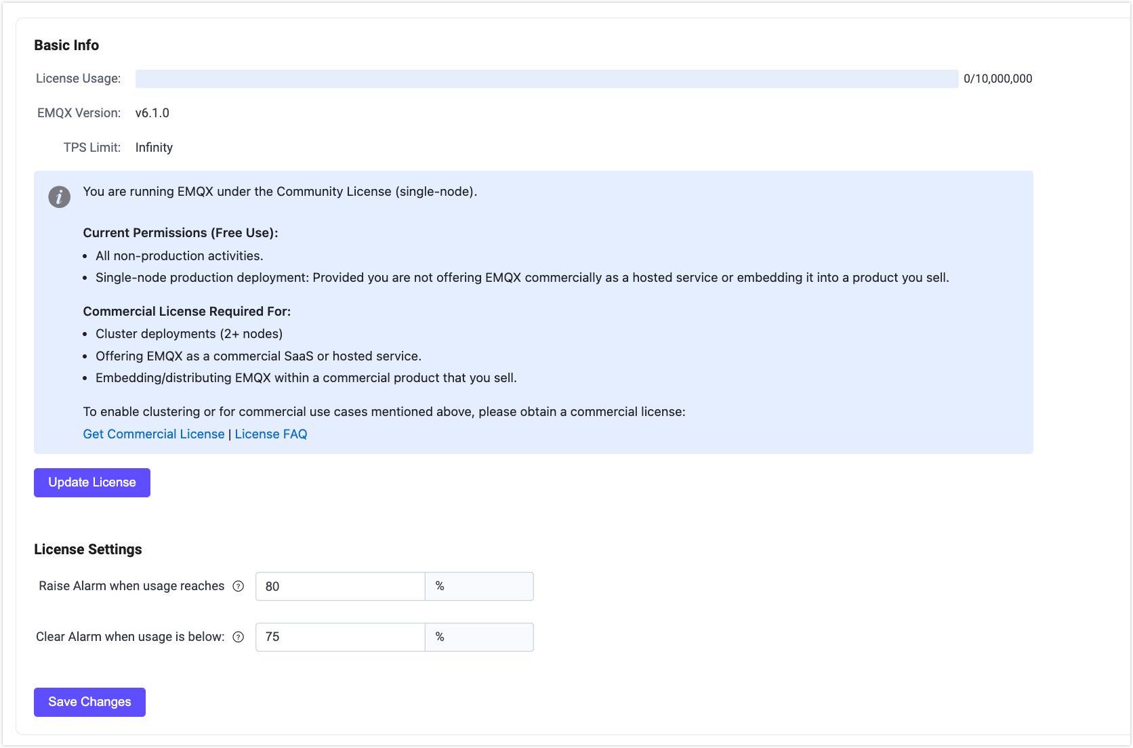The width and height of the screenshot is (1133, 748).
Task: Click the Current Permissions (Free Use) heading
Action: tap(180, 233)
